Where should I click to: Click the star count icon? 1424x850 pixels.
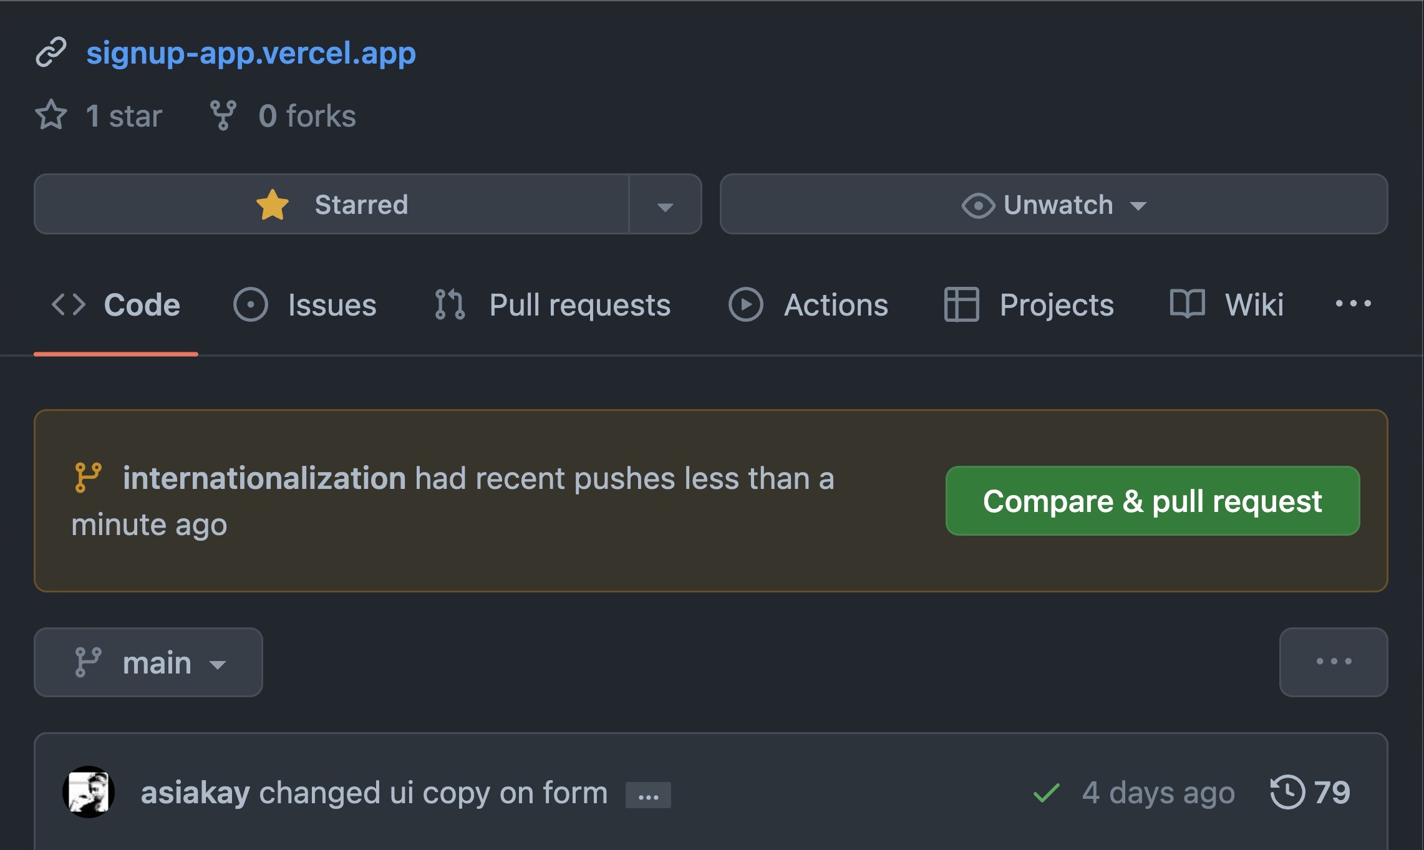point(51,115)
